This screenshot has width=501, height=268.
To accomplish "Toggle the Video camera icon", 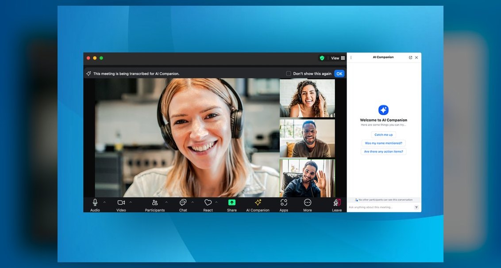I will [x=121, y=202].
